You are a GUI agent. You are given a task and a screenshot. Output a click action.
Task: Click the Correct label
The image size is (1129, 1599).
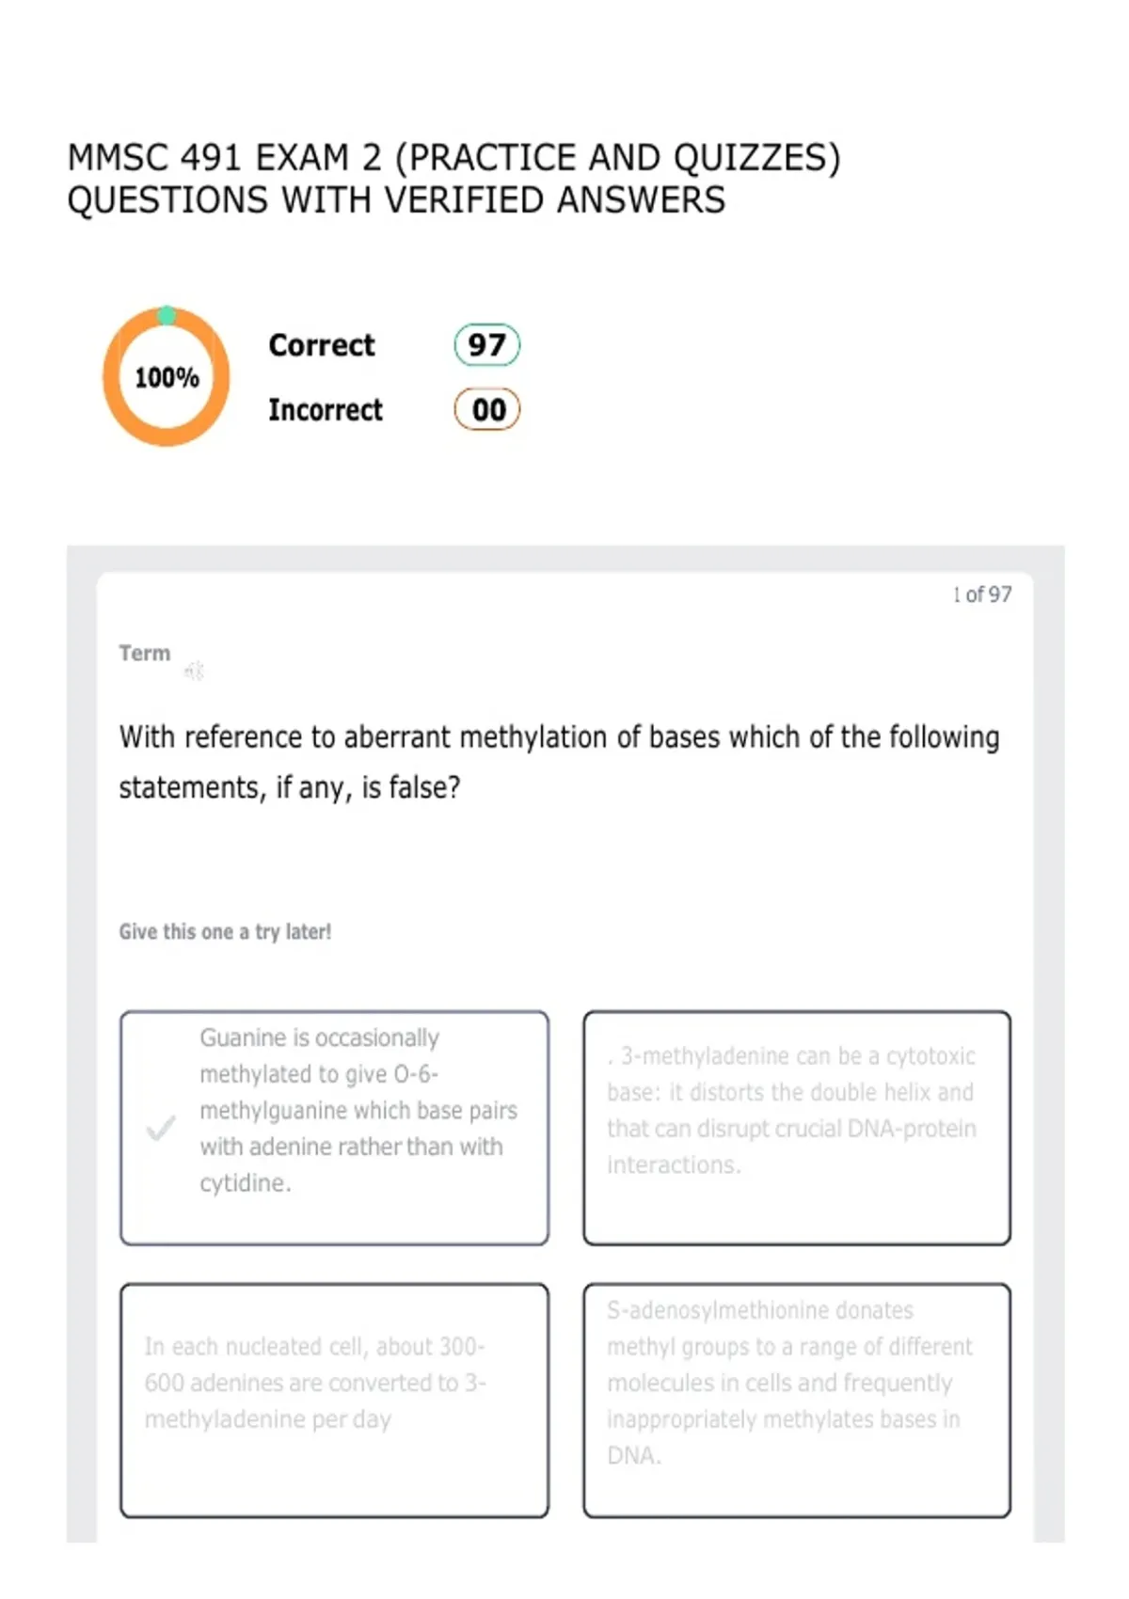[322, 345]
